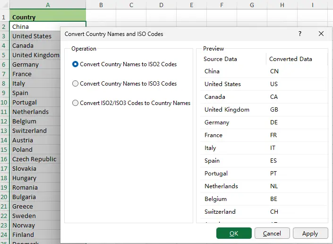Click the United States cell in spreadsheet
The height and width of the screenshot is (244, 333).
[35, 36]
